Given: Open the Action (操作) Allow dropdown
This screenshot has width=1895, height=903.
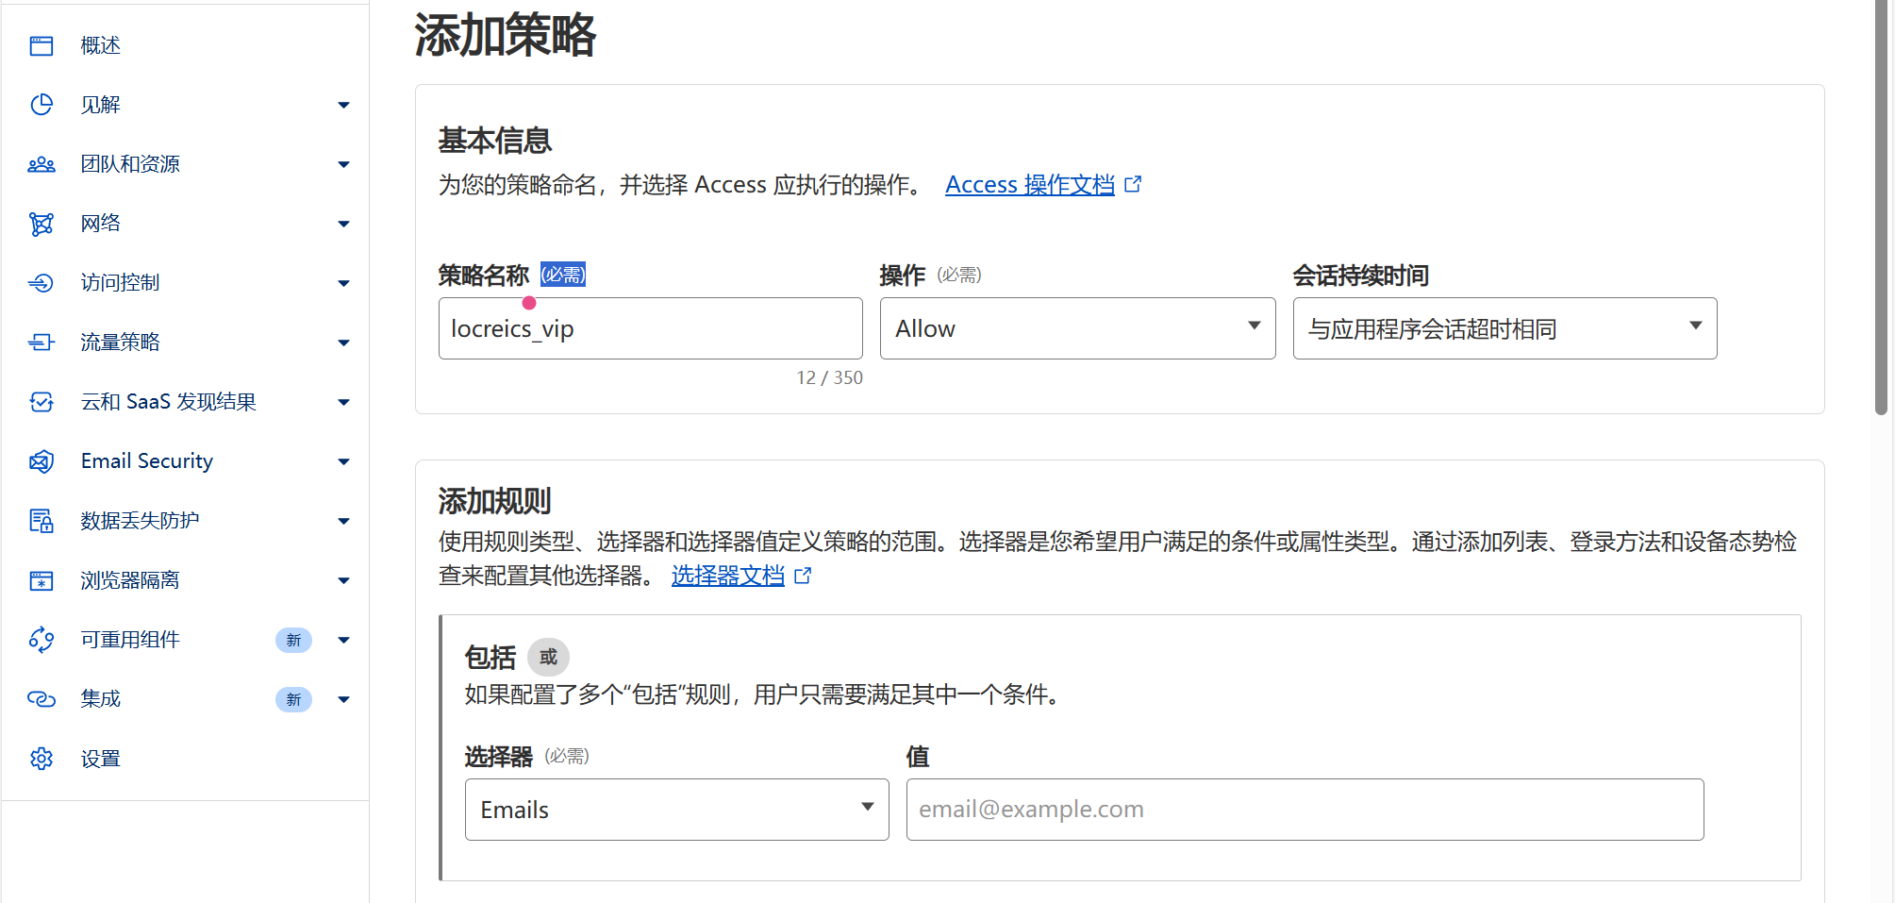Looking at the screenshot, I should pos(1077,328).
